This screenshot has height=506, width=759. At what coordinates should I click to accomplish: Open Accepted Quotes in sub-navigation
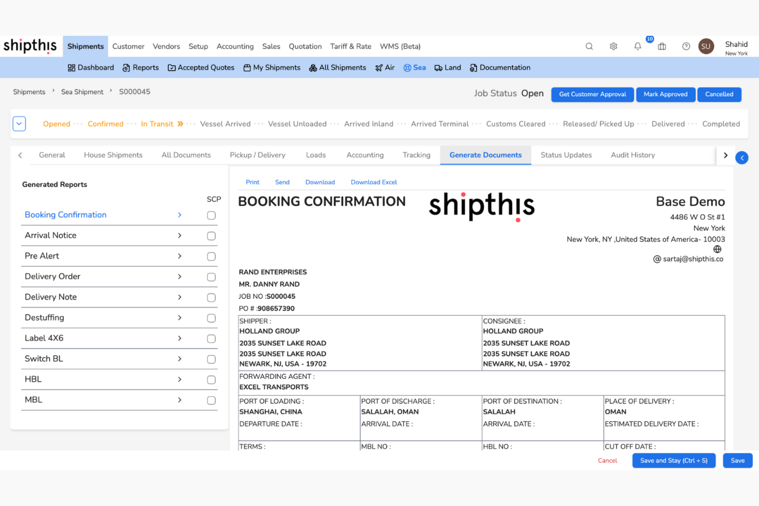(201, 68)
